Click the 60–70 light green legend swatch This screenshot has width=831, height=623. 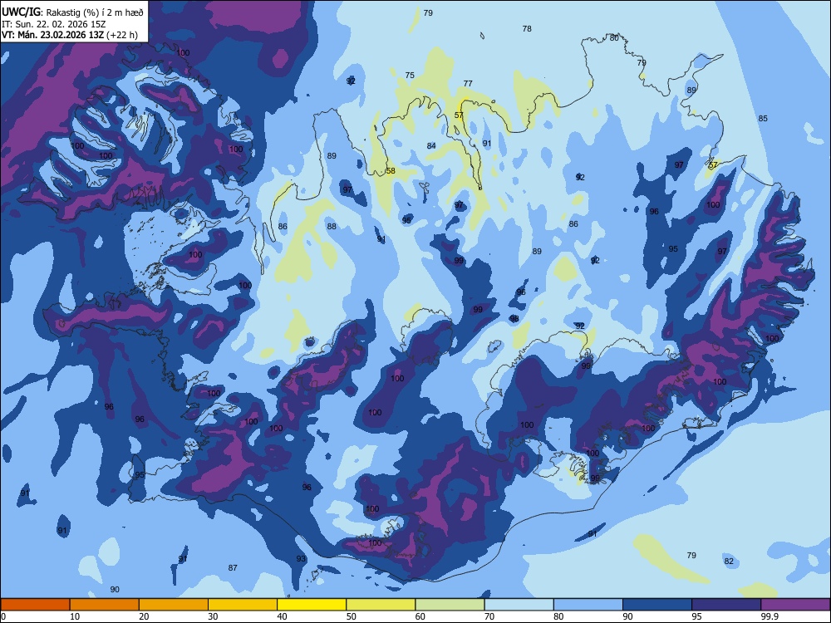[450, 605]
